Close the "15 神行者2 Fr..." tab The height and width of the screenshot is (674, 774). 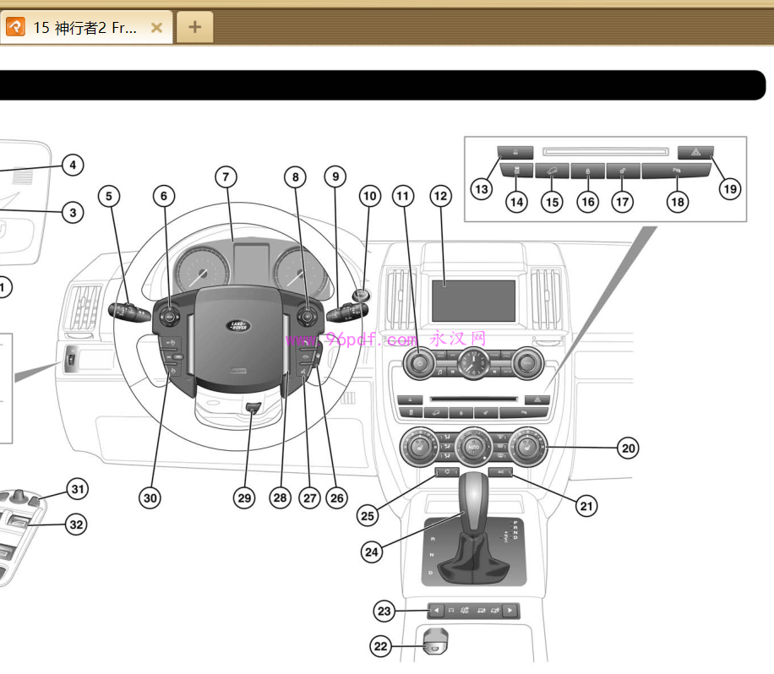click(156, 27)
